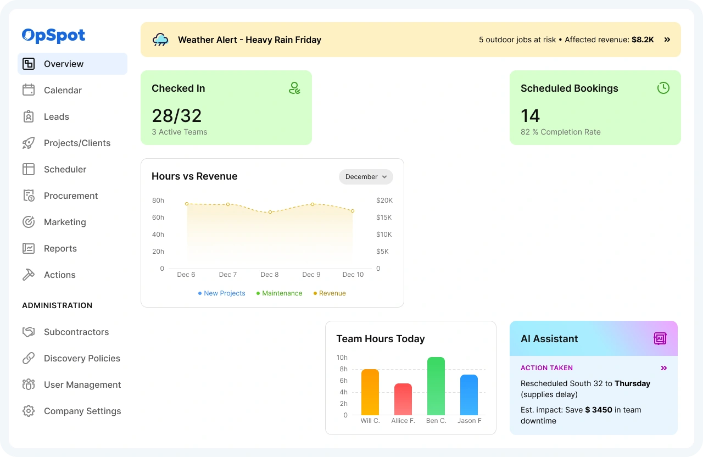This screenshot has height=457, width=703.
Task: Open the Reports section
Action: click(60, 248)
